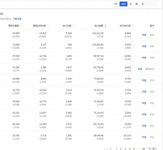This screenshot has height=150, width=163.
Task: Open 详情 for row with 71,114.05
Action: click(x=144, y=114)
